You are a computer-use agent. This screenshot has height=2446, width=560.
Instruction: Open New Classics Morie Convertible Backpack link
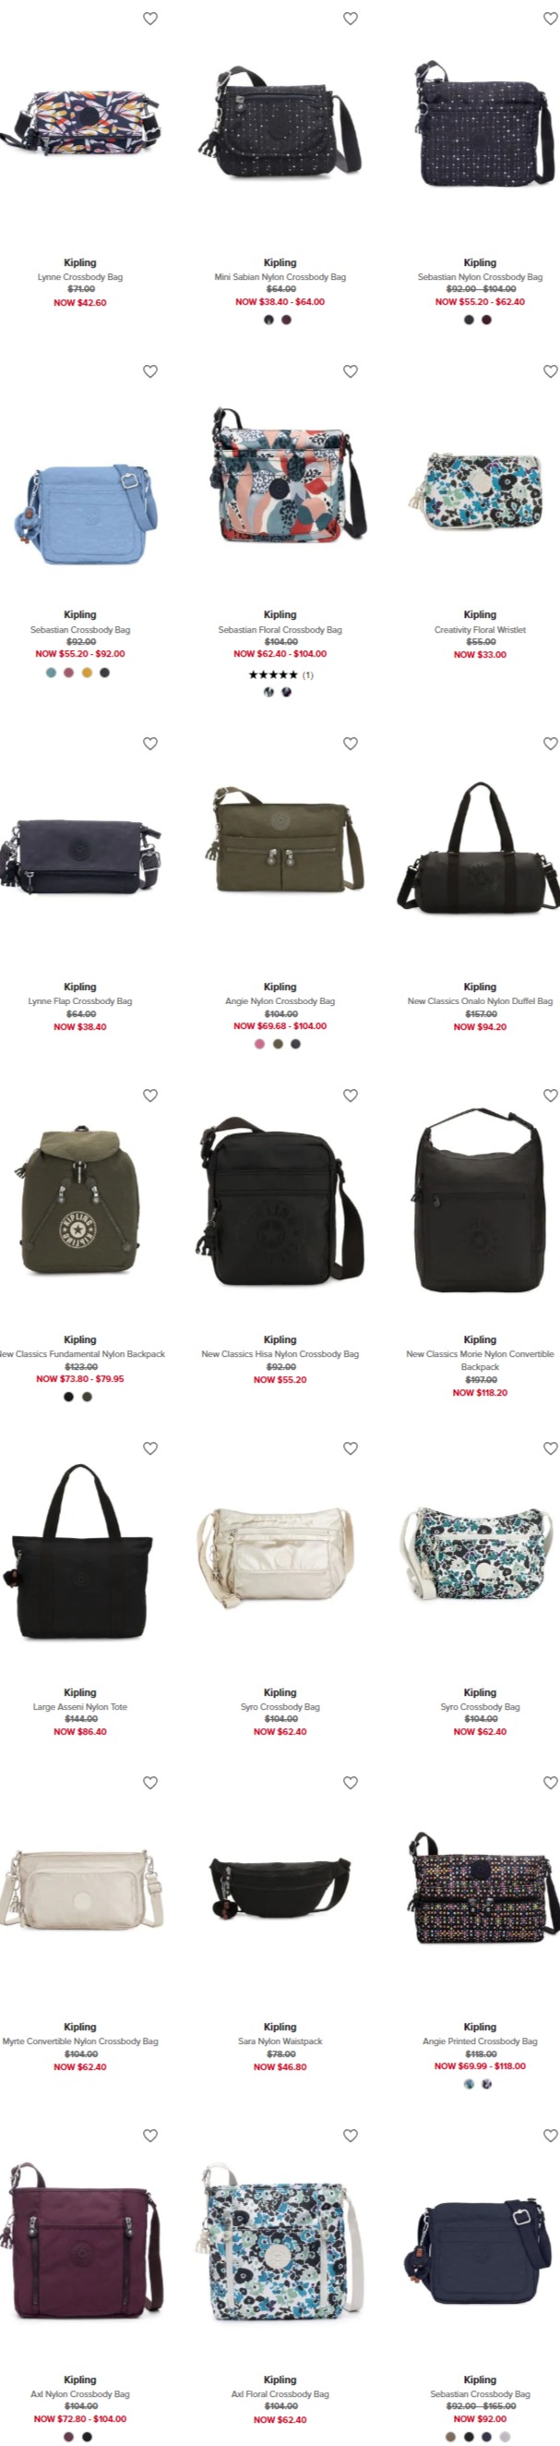point(481,1361)
